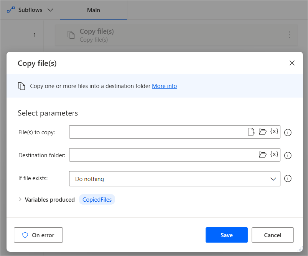
Task: Close the Copy file(s) dialog
Action: tap(292, 63)
